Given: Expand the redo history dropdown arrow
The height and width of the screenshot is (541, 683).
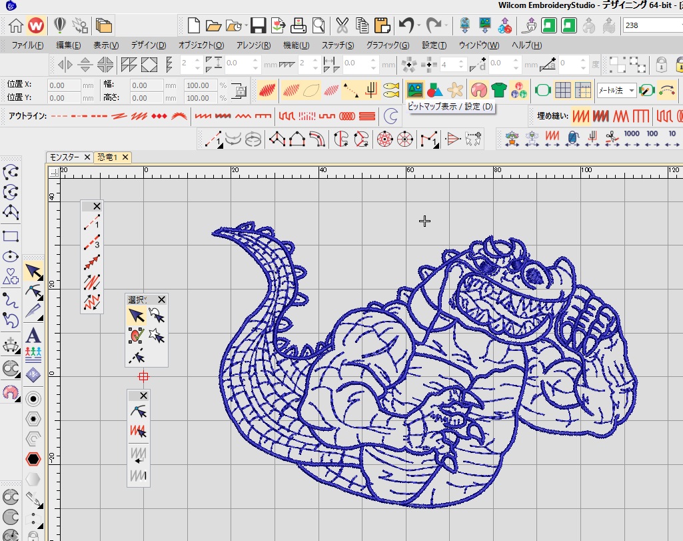Looking at the screenshot, I should click(446, 26).
